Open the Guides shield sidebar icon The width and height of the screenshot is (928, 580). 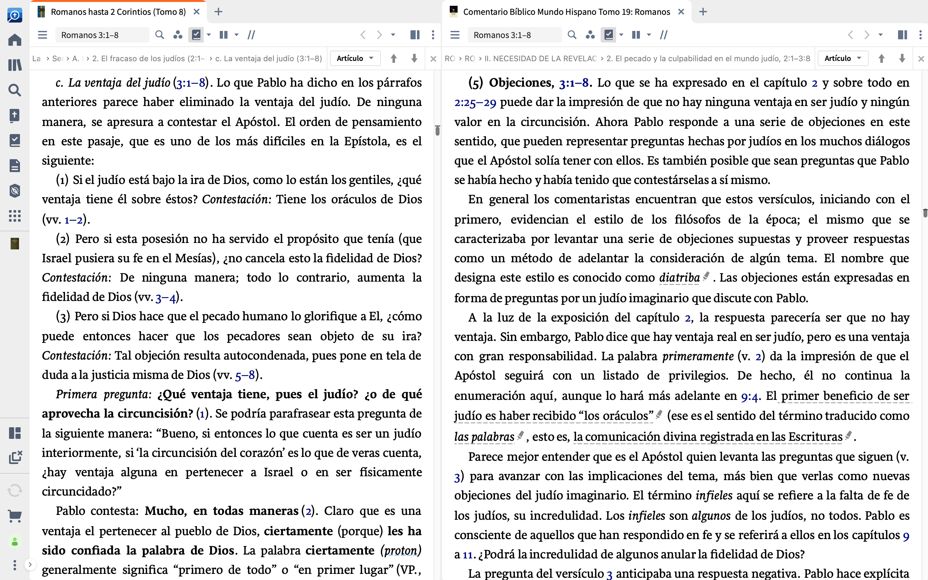click(15, 191)
